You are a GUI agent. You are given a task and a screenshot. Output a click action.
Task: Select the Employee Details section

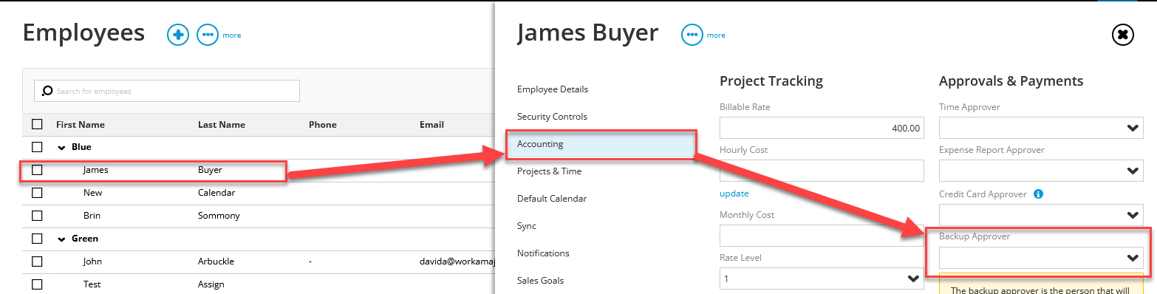[553, 89]
